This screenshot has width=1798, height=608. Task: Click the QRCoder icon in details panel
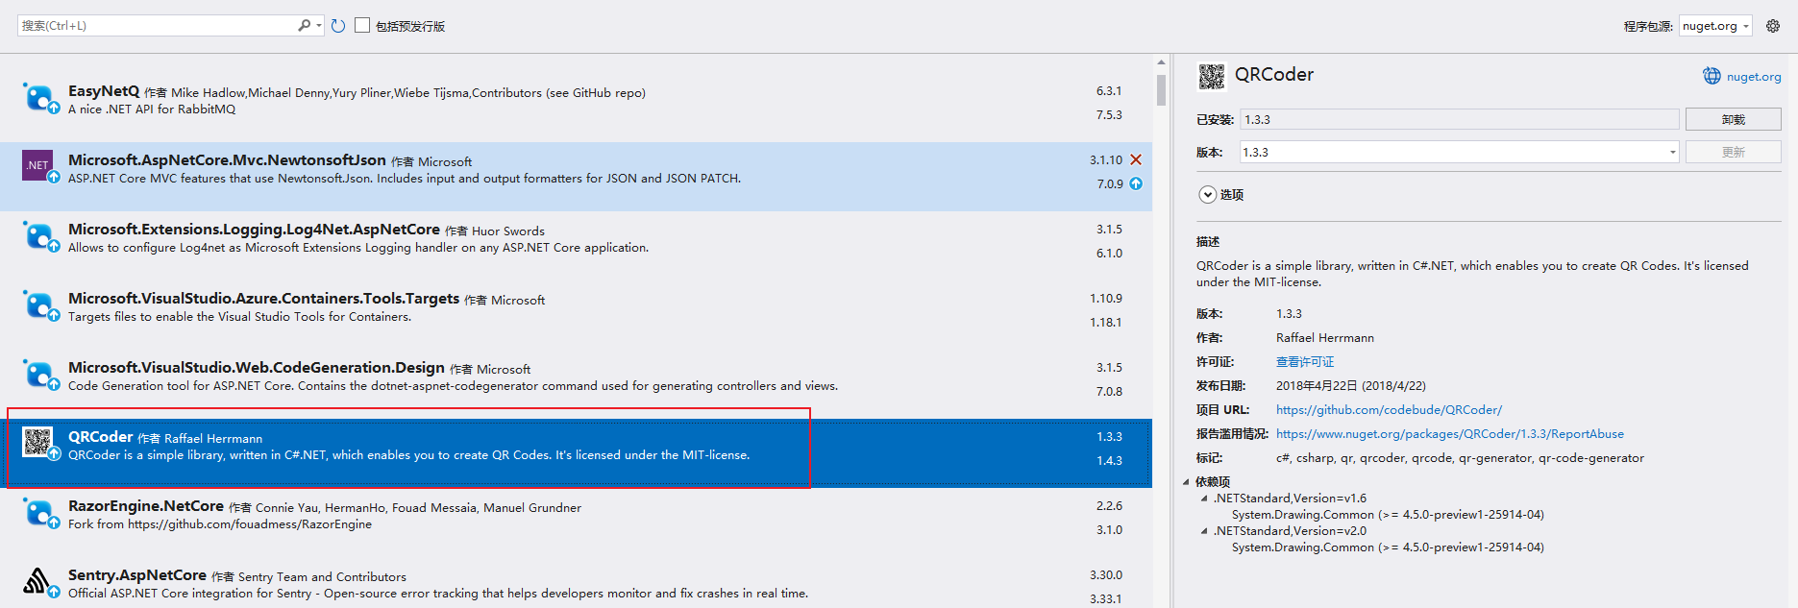click(x=1211, y=76)
